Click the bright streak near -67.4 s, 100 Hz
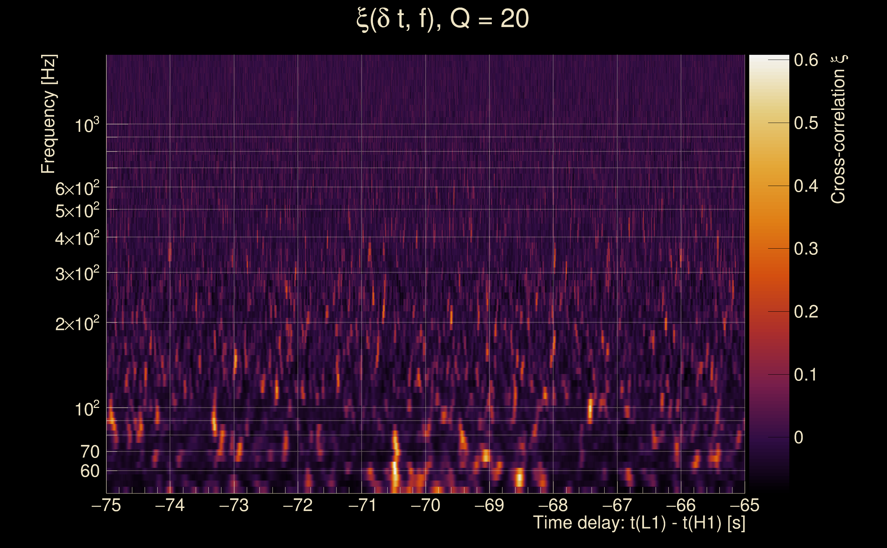Viewport: 887px width, 548px height. pyautogui.click(x=591, y=410)
